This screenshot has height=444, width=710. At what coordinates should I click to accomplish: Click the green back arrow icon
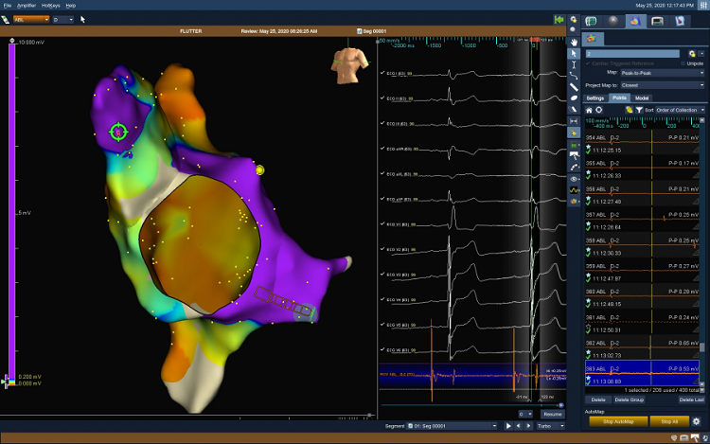click(559, 19)
